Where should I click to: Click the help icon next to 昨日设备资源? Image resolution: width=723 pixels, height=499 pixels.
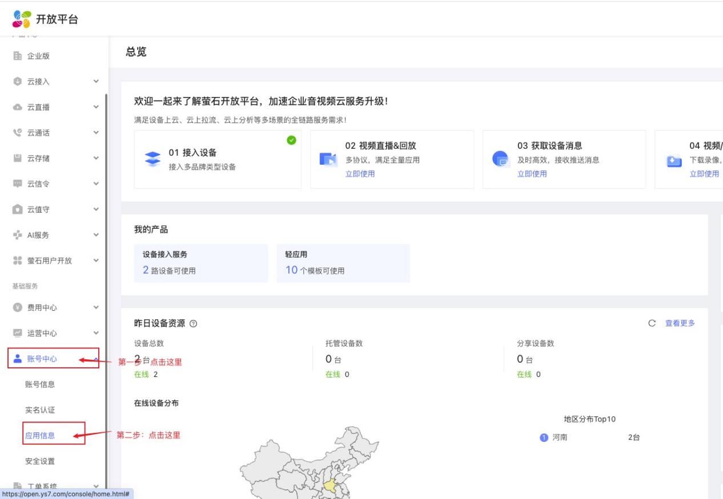pyautogui.click(x=193, y=324)
